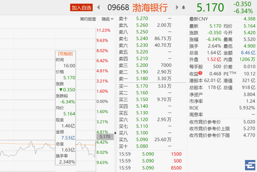This screenshot has width=257, height=172.
Task: Click the 金额 value 8.46亿
Action: coord(248,53)
